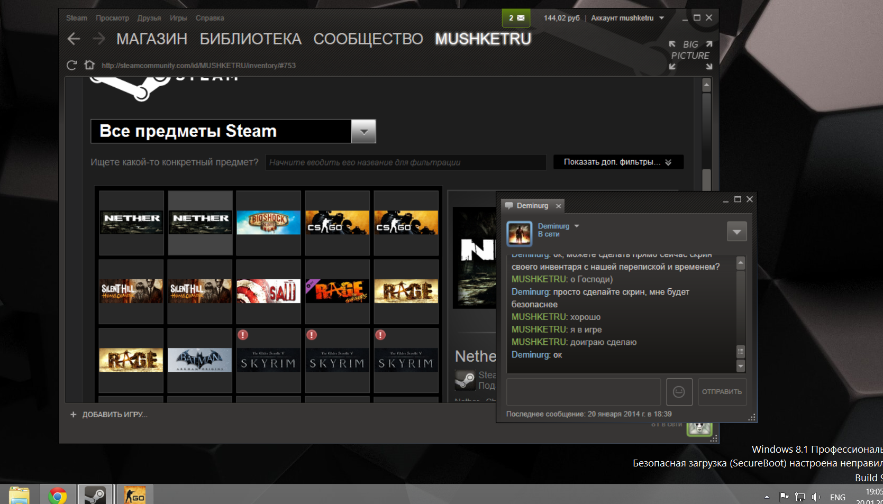Click the Steam page scrollbar up arrow
Screen dimensions: 883x504
(706, 85)
